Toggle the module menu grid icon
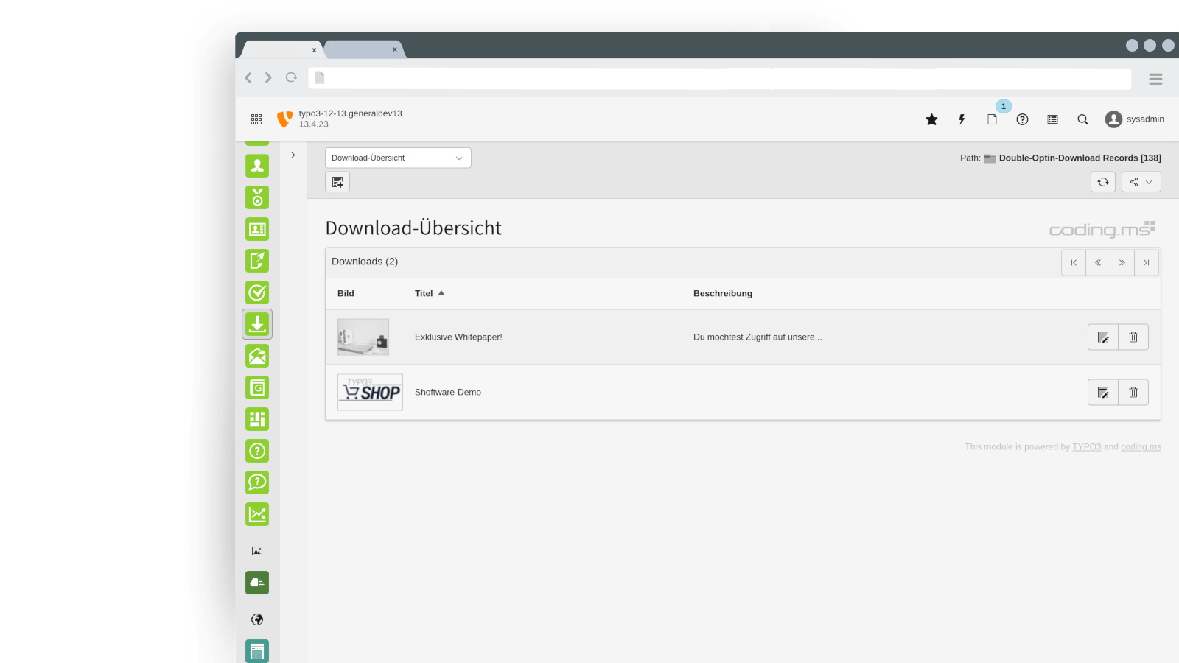Image resolution: width=1179 pixels, height=663 pixels. click(256, 119)
